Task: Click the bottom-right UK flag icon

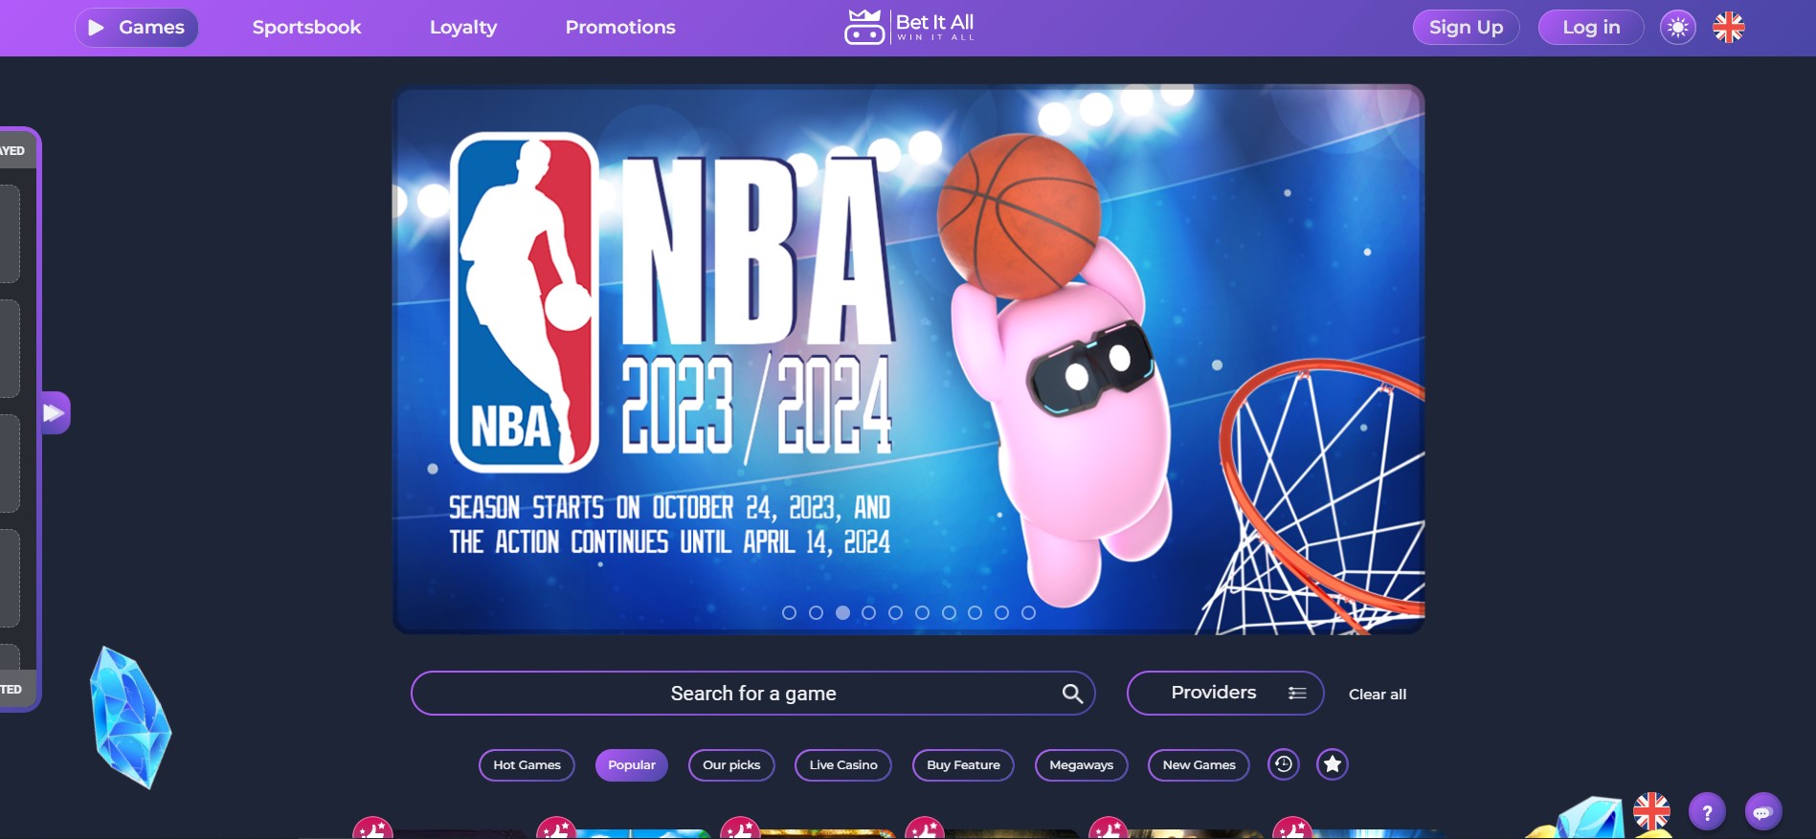Action: coord(1651,811)
